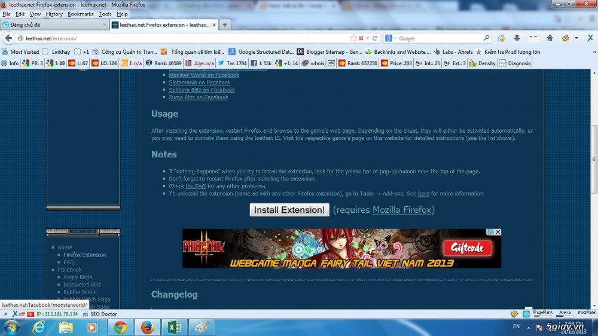The image size is (598, 336).
Task: Close the ad banner using its X
Action: click(x=498, y=232)
